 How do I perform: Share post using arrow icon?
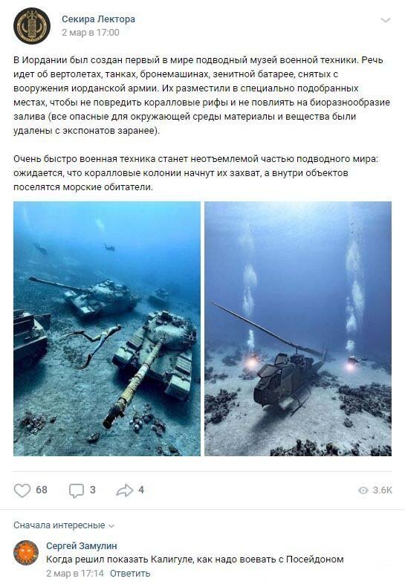point(125,490)
